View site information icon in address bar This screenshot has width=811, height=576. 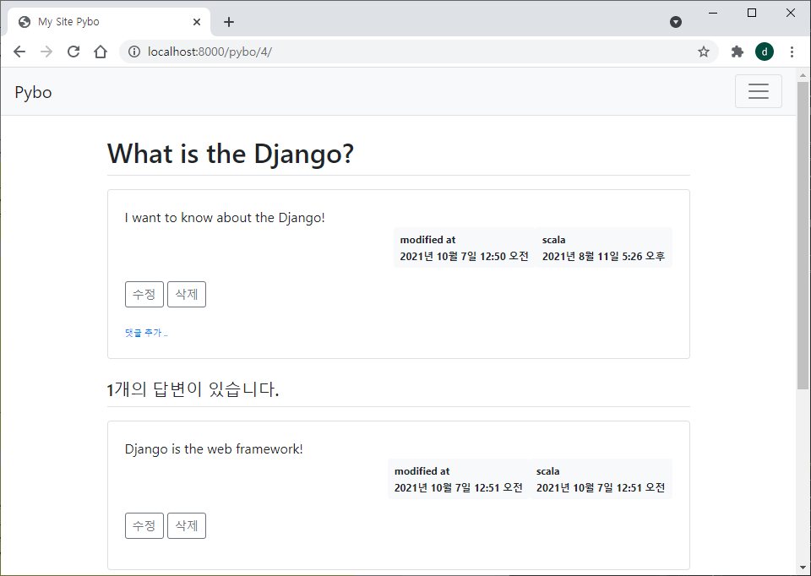tap(134, 52)
